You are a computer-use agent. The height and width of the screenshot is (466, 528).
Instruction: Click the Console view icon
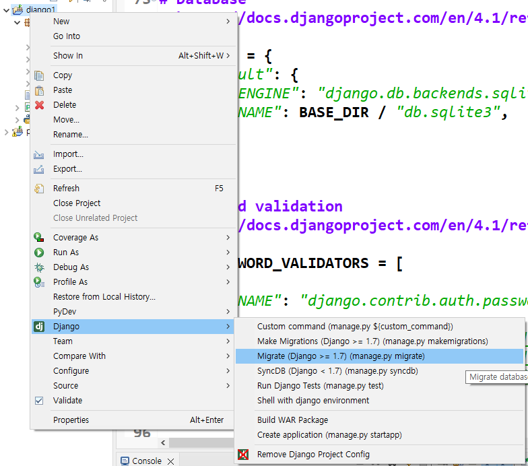point(125,461)
